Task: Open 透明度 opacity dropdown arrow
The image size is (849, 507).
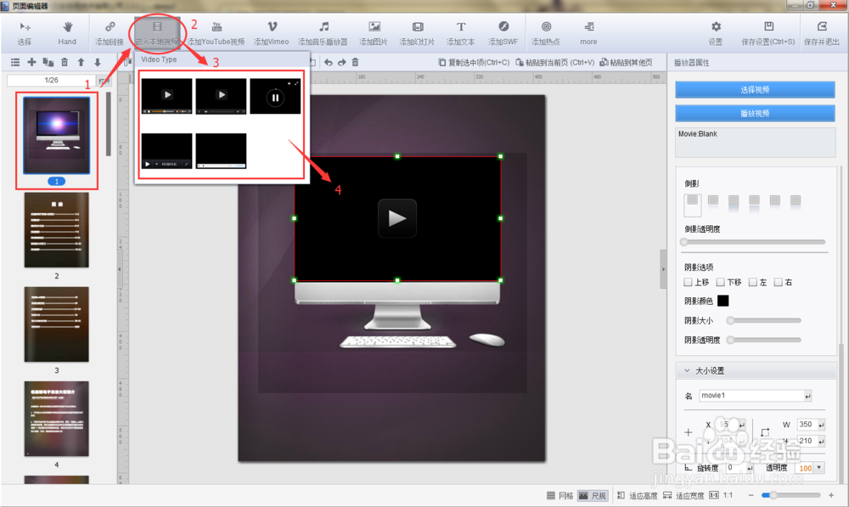Action: [818, 467]
